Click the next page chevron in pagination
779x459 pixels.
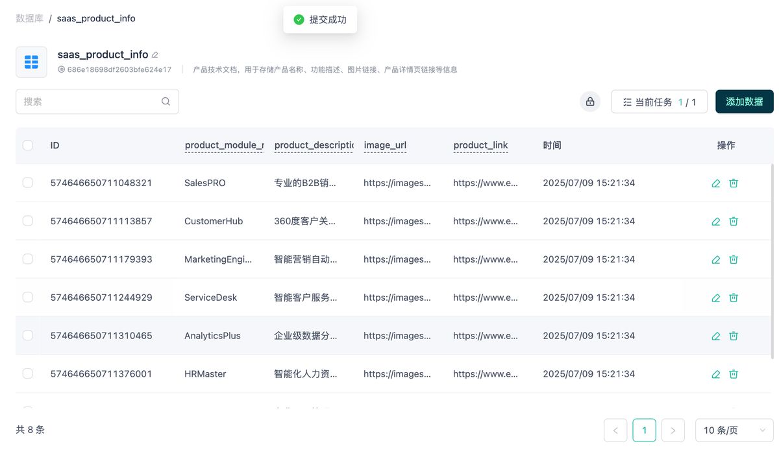[673, 430]
